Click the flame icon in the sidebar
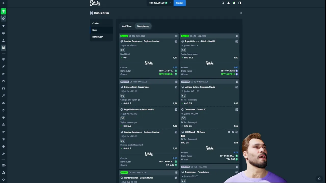This screenshot has height=183, width=326. [x=3, y=81]
